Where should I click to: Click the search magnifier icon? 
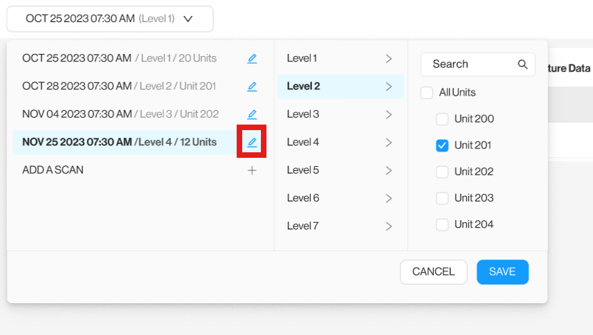(x=523, y=64)
